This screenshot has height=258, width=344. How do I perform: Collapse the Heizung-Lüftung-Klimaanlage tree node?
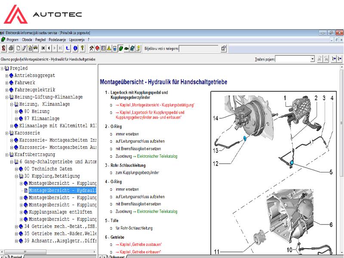[7, 97]
